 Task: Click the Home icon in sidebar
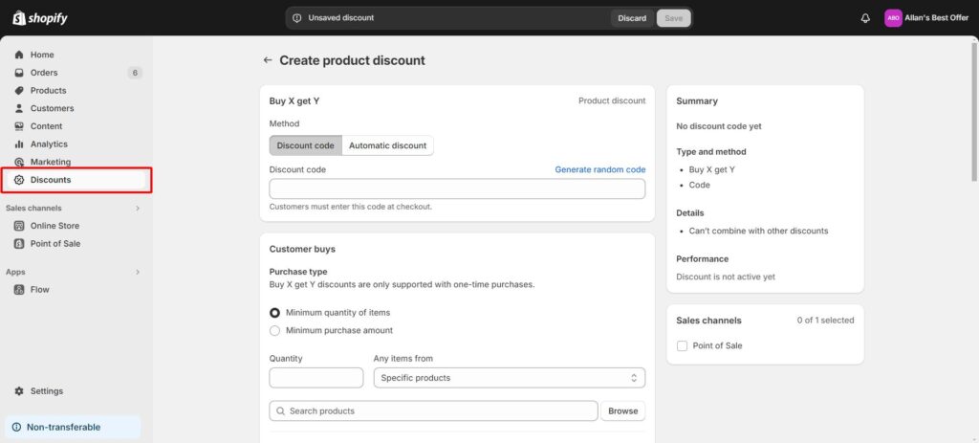pyautogui.click(x=19, y=55)
